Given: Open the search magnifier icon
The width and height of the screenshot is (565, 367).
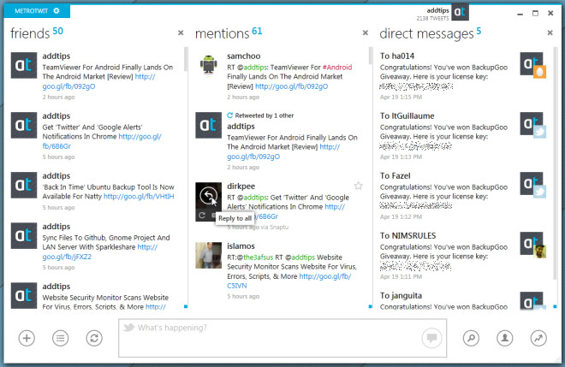Looking at the screenshot, I should tap(471, 338).
